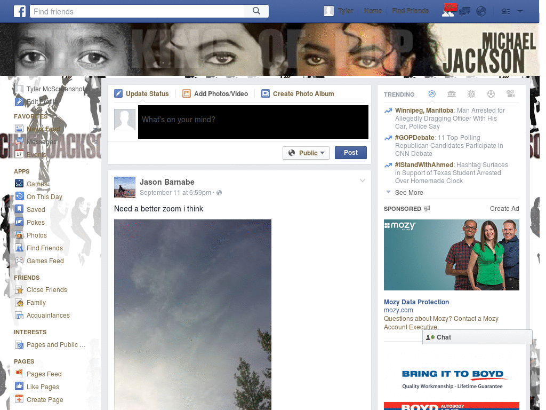
Task: Show Science trending topics via the atom icon
Action: [471, 94]
